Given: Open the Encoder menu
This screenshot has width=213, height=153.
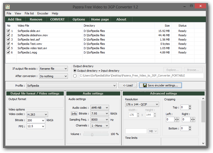Looking at the screenshot, I should click(x=43, y=13).
